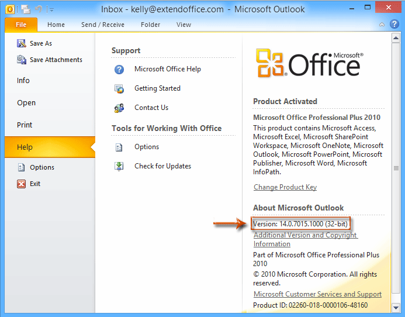Click the blue Help question mark icon
405x317 pixels.
click(394, 24)
